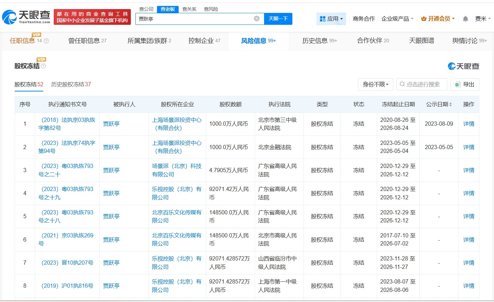
Task: Open the 费米 account dropdown
Action: coord(483,19)
